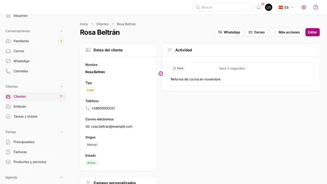The height and width of the screenshot is (184, 327).
Task: Click the Actividad list icon
Action: coord(170,50)
